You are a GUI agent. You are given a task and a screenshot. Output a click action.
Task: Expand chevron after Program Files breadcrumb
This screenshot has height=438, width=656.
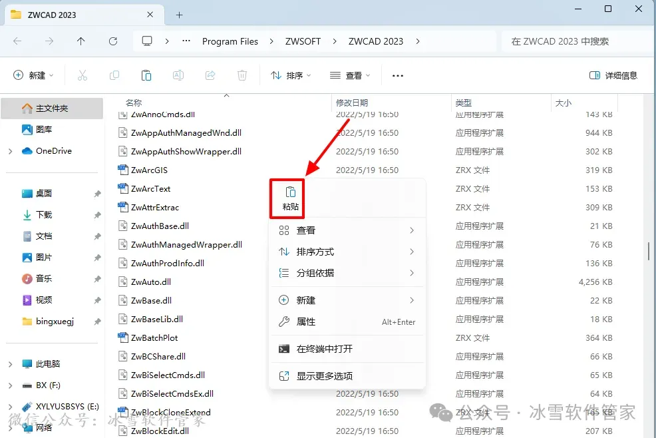tap(271, 41)
